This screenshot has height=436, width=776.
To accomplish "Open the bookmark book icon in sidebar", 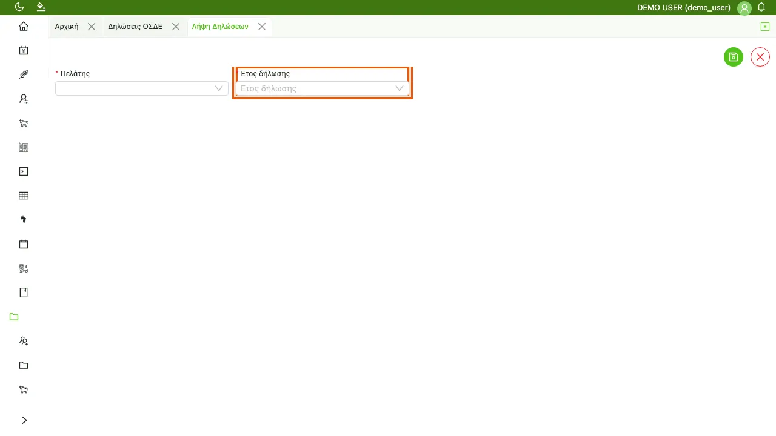I will [x=24, y=292].
